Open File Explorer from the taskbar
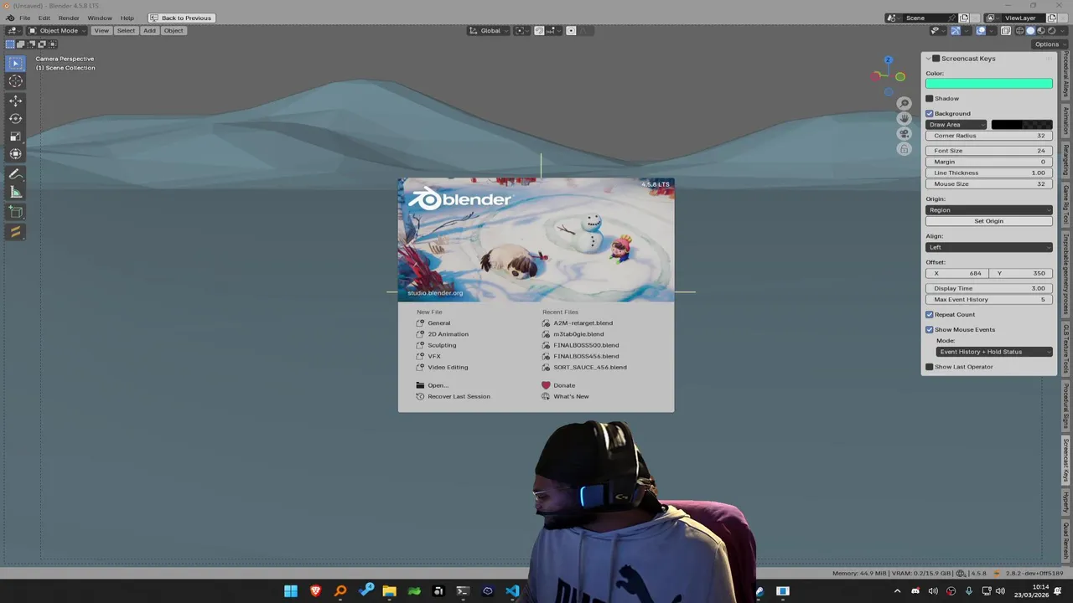The width and height of the screenshot is (1073, 603). (389, 591)
